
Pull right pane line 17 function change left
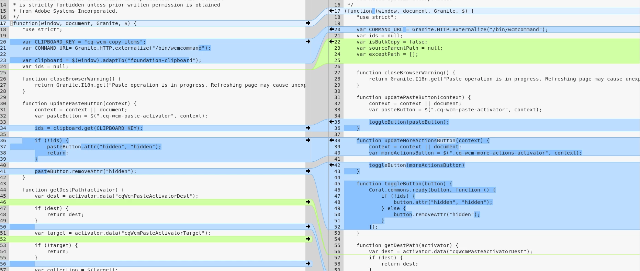(x=332, y=11)
